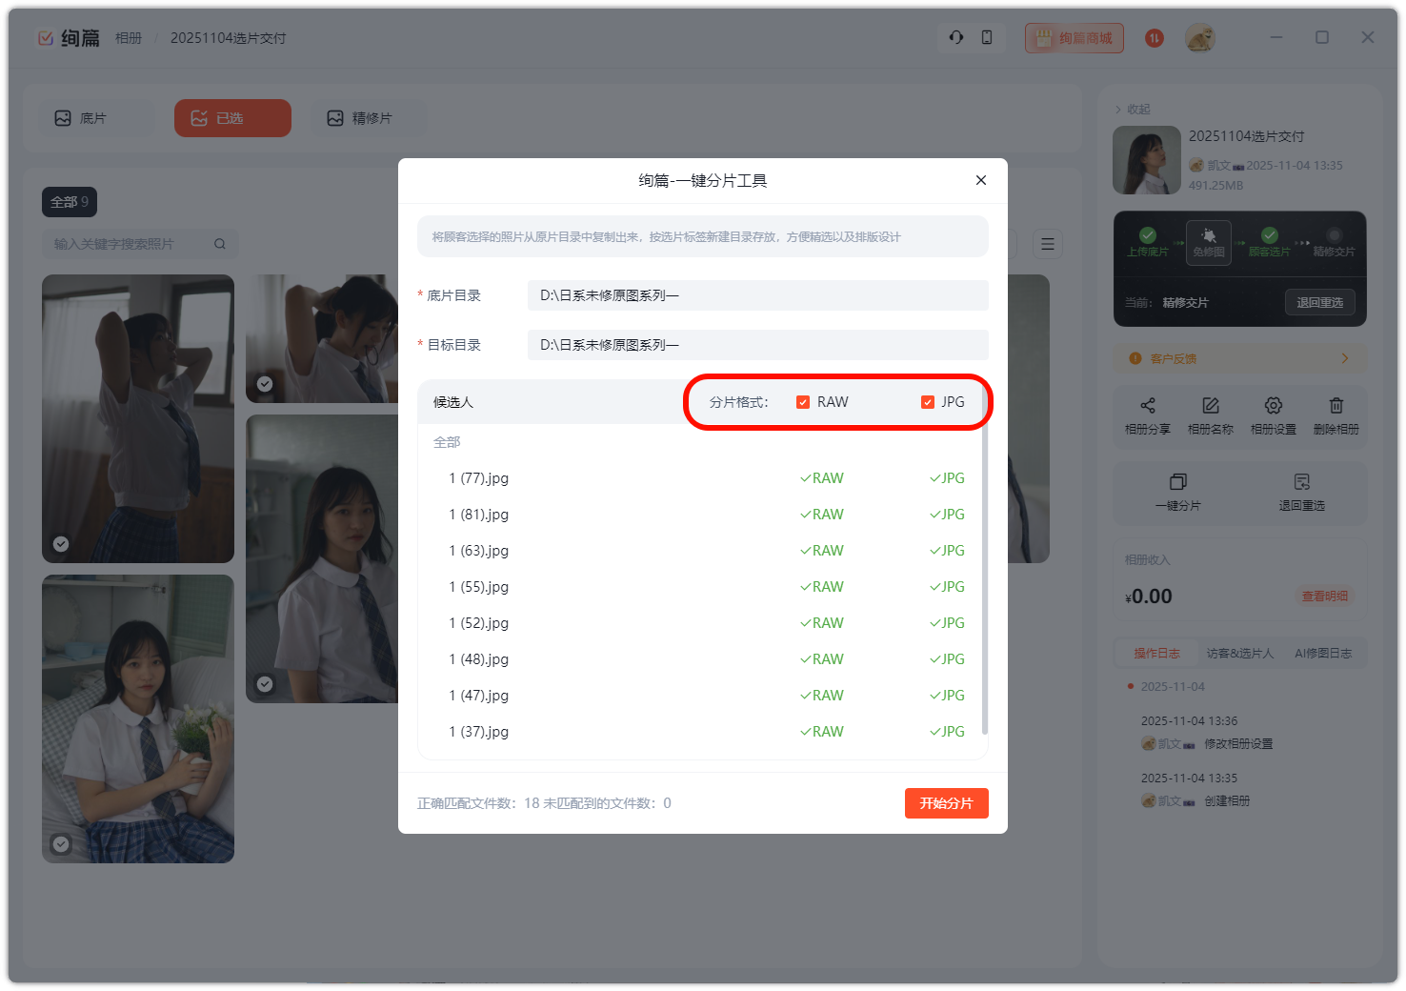This screenshot has height=991, width=1406.
Task: Open the 访客&选片人 tab
Action: [1239, 654]
